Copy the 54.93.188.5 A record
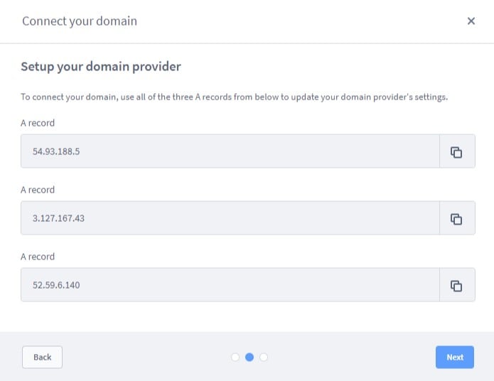The height and width of the screenshot is (381, 494). (x=457, y=151)
